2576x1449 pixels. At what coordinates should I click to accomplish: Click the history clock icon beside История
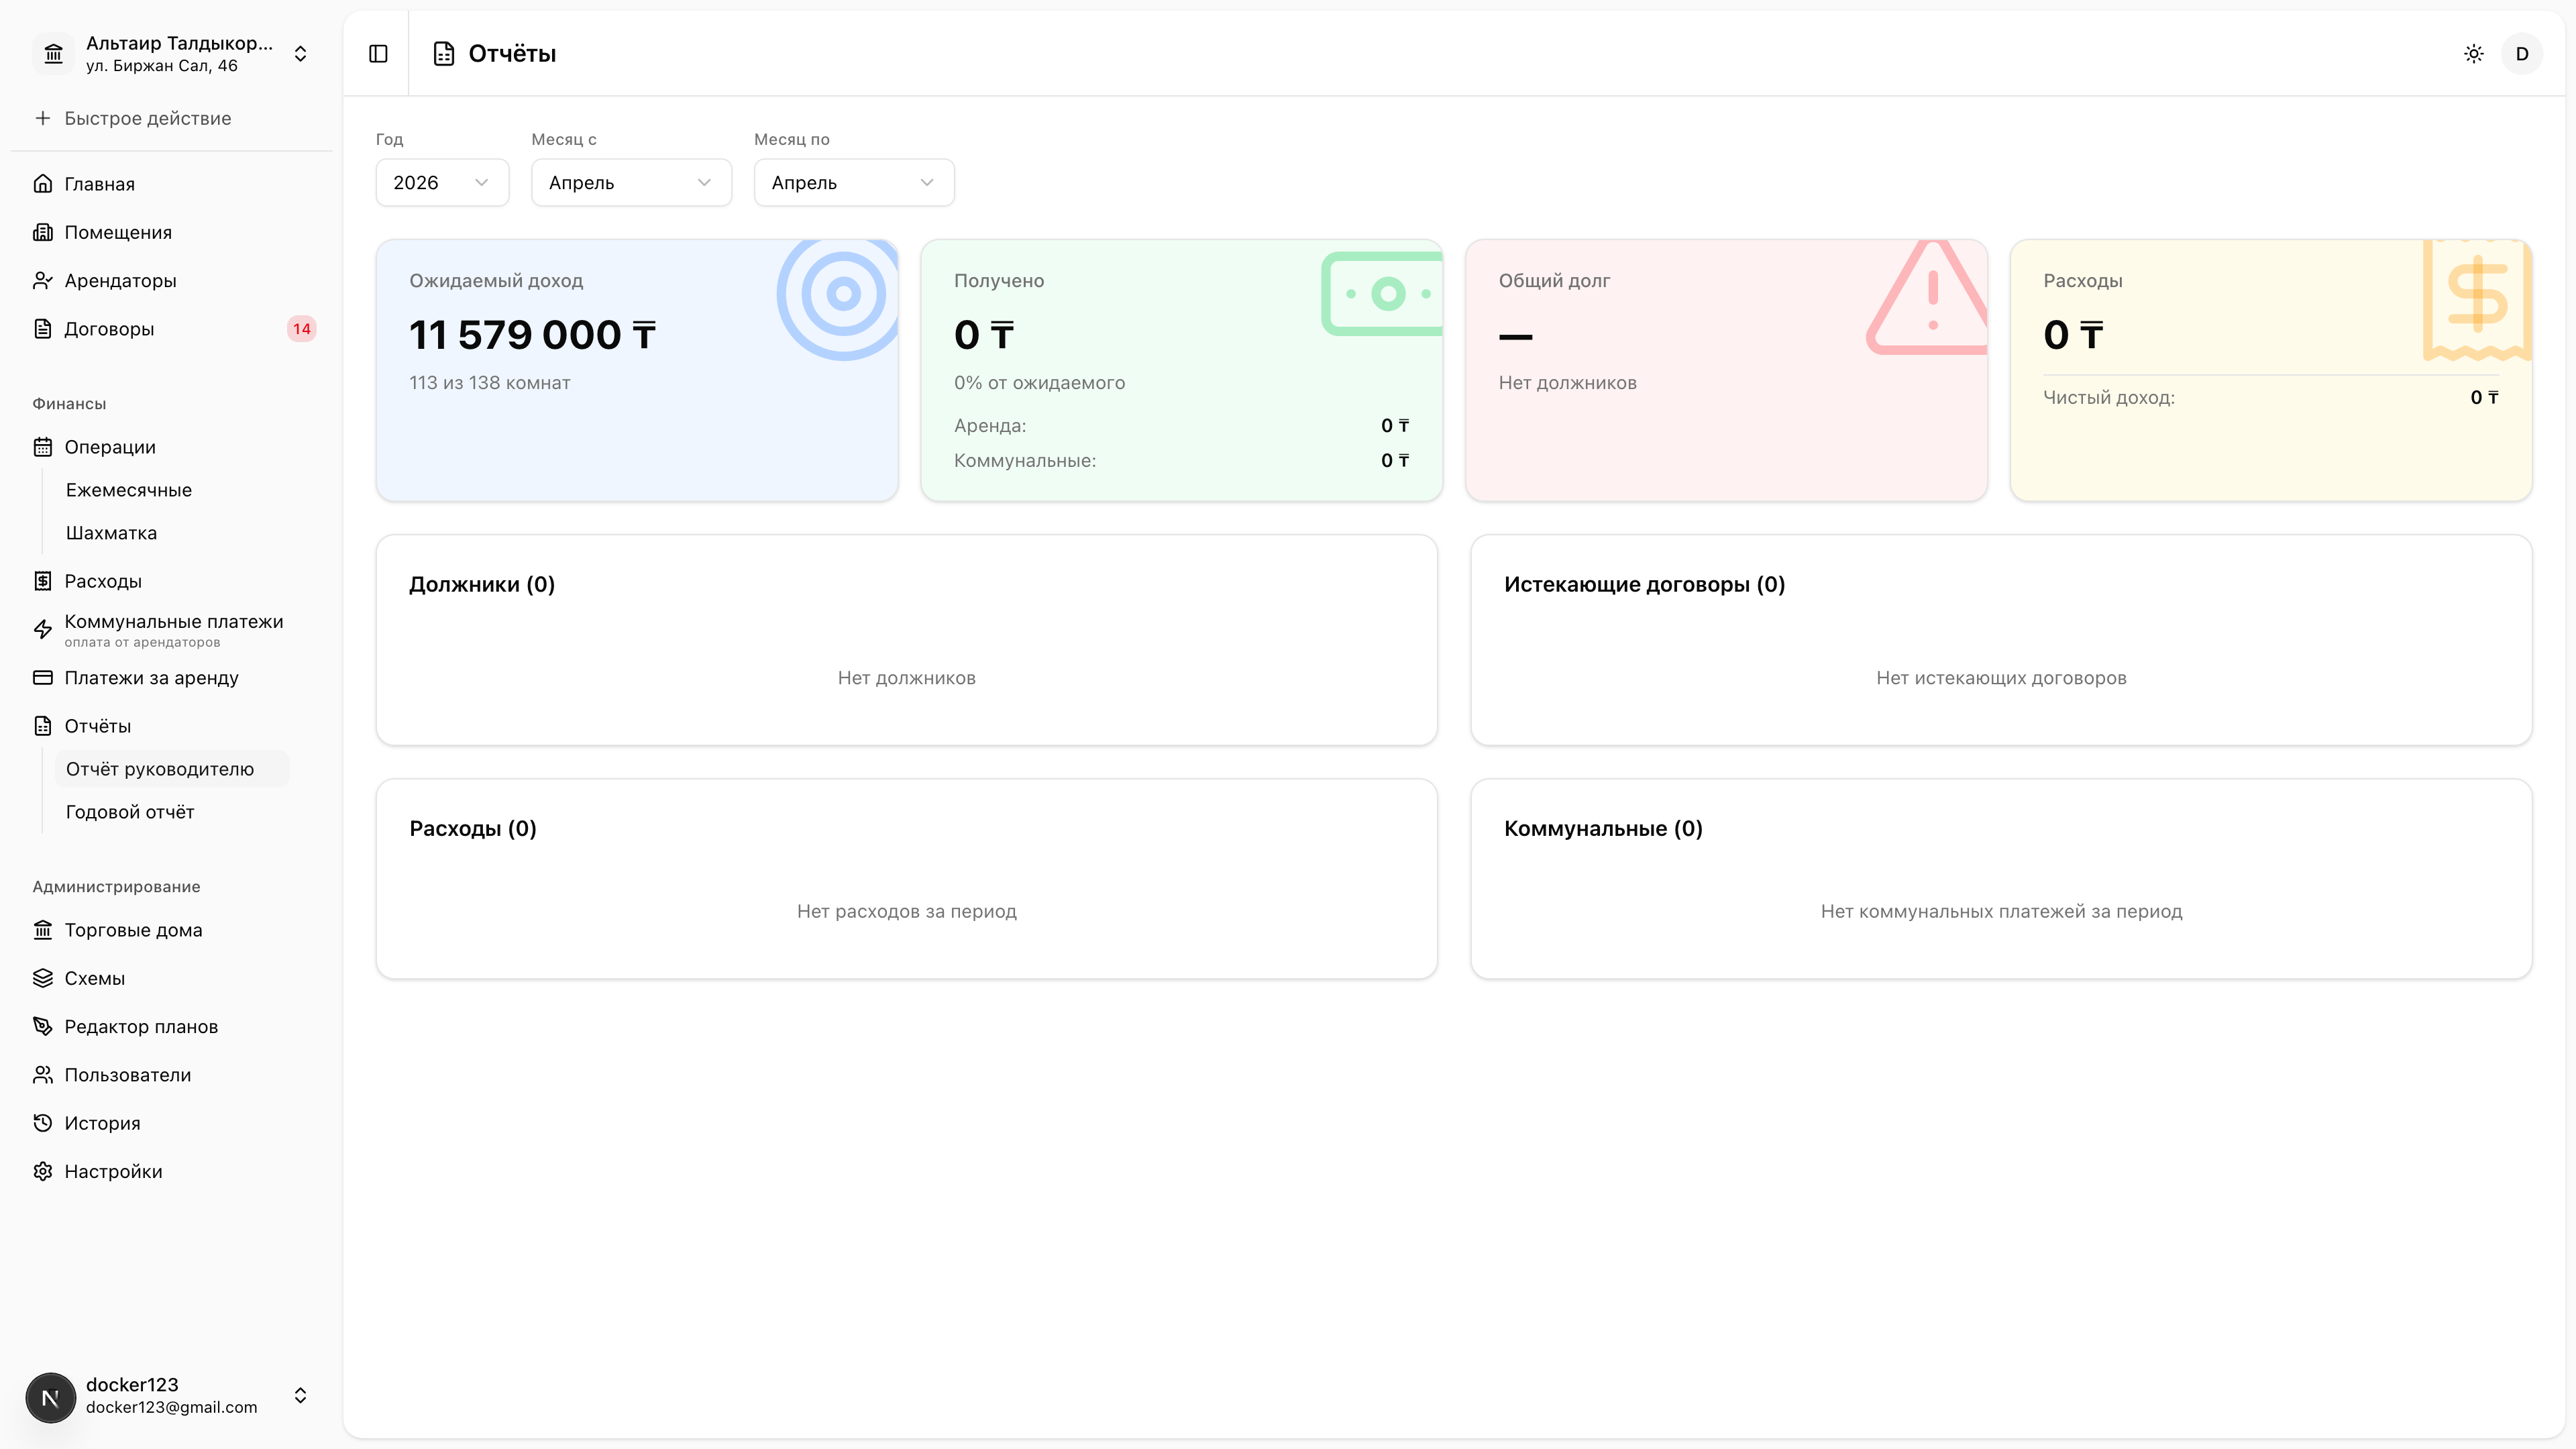[x=43, y=1123]
